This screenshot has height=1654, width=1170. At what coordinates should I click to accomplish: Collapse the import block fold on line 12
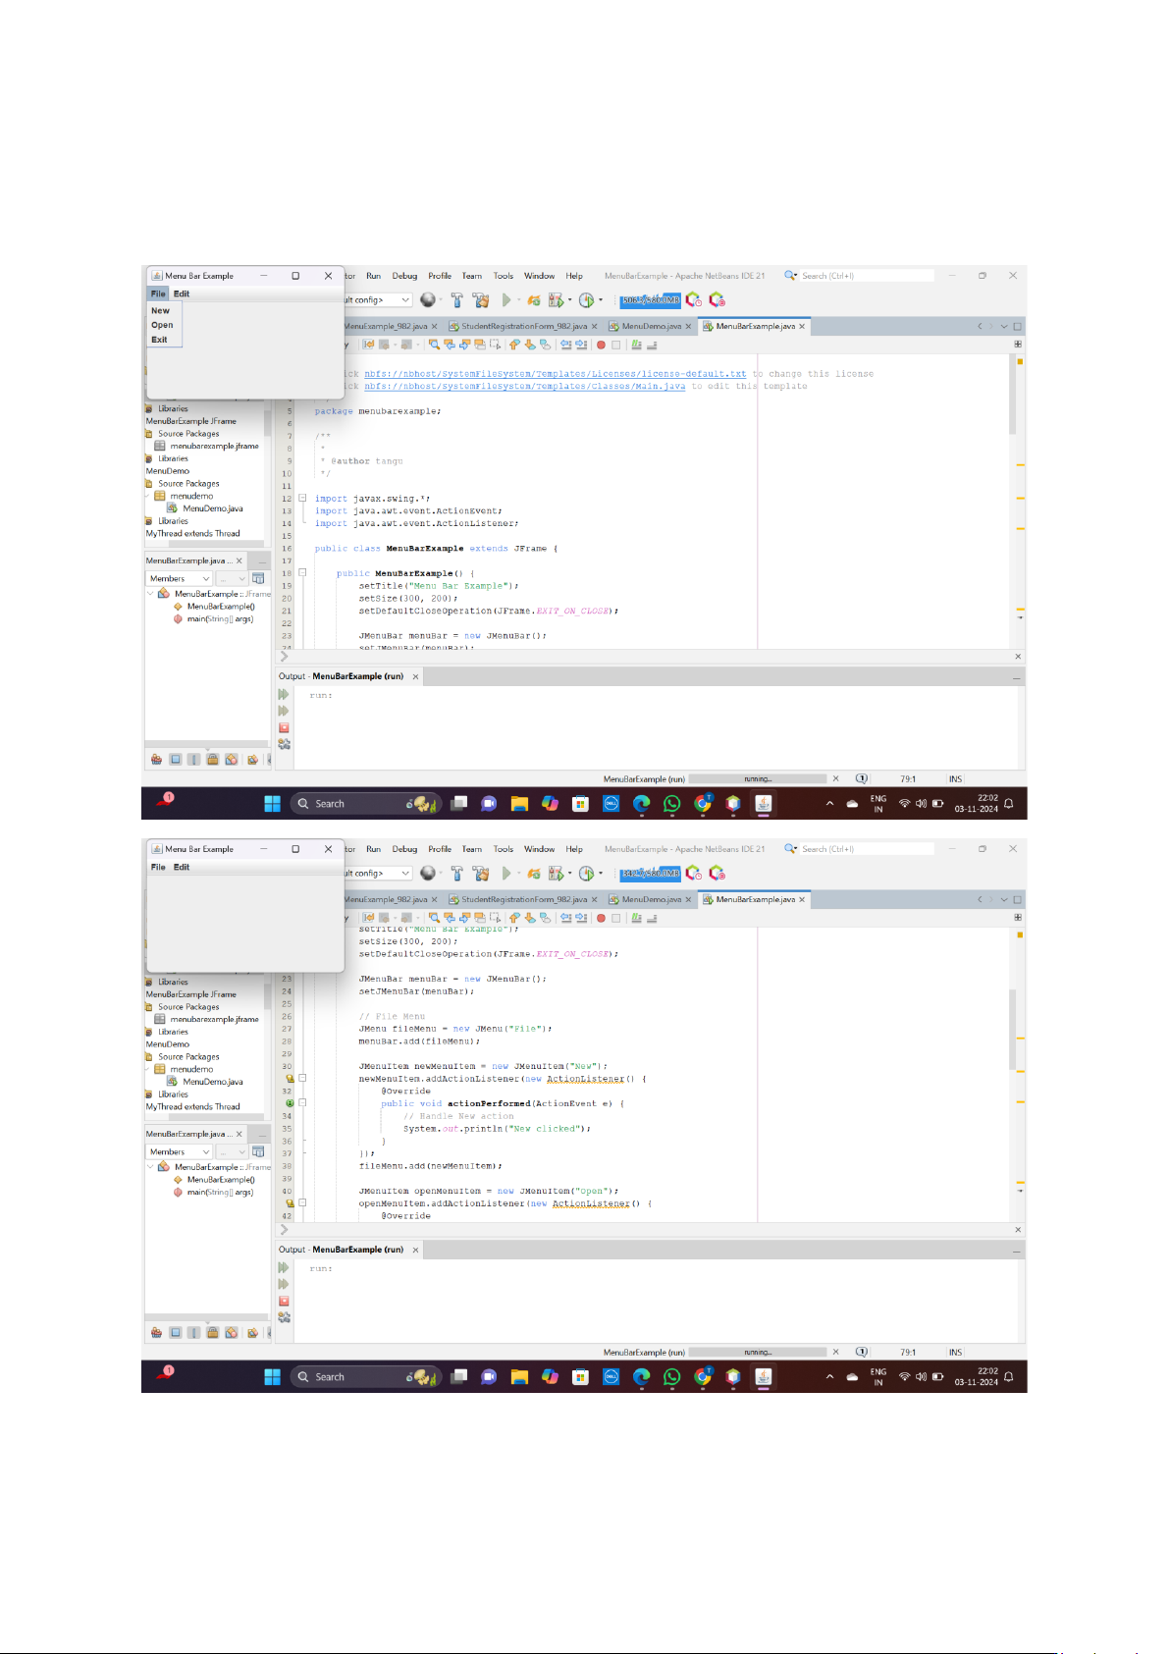[x=302, y=499]
